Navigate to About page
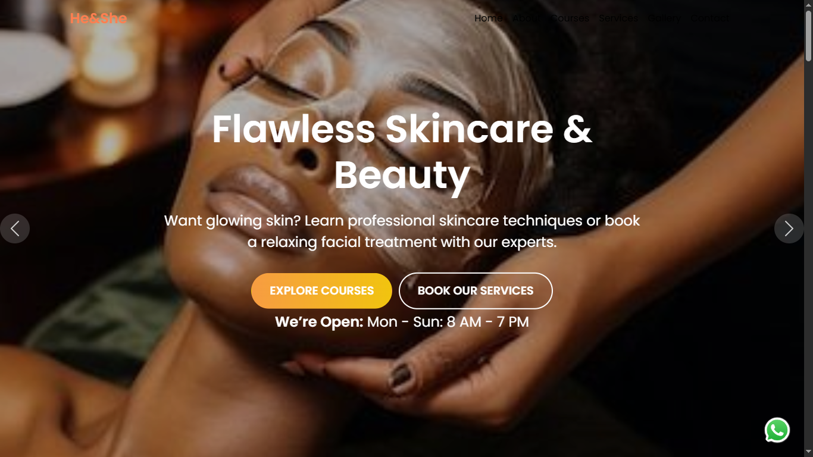The image size is (813, 457). [x=527, y=18]
